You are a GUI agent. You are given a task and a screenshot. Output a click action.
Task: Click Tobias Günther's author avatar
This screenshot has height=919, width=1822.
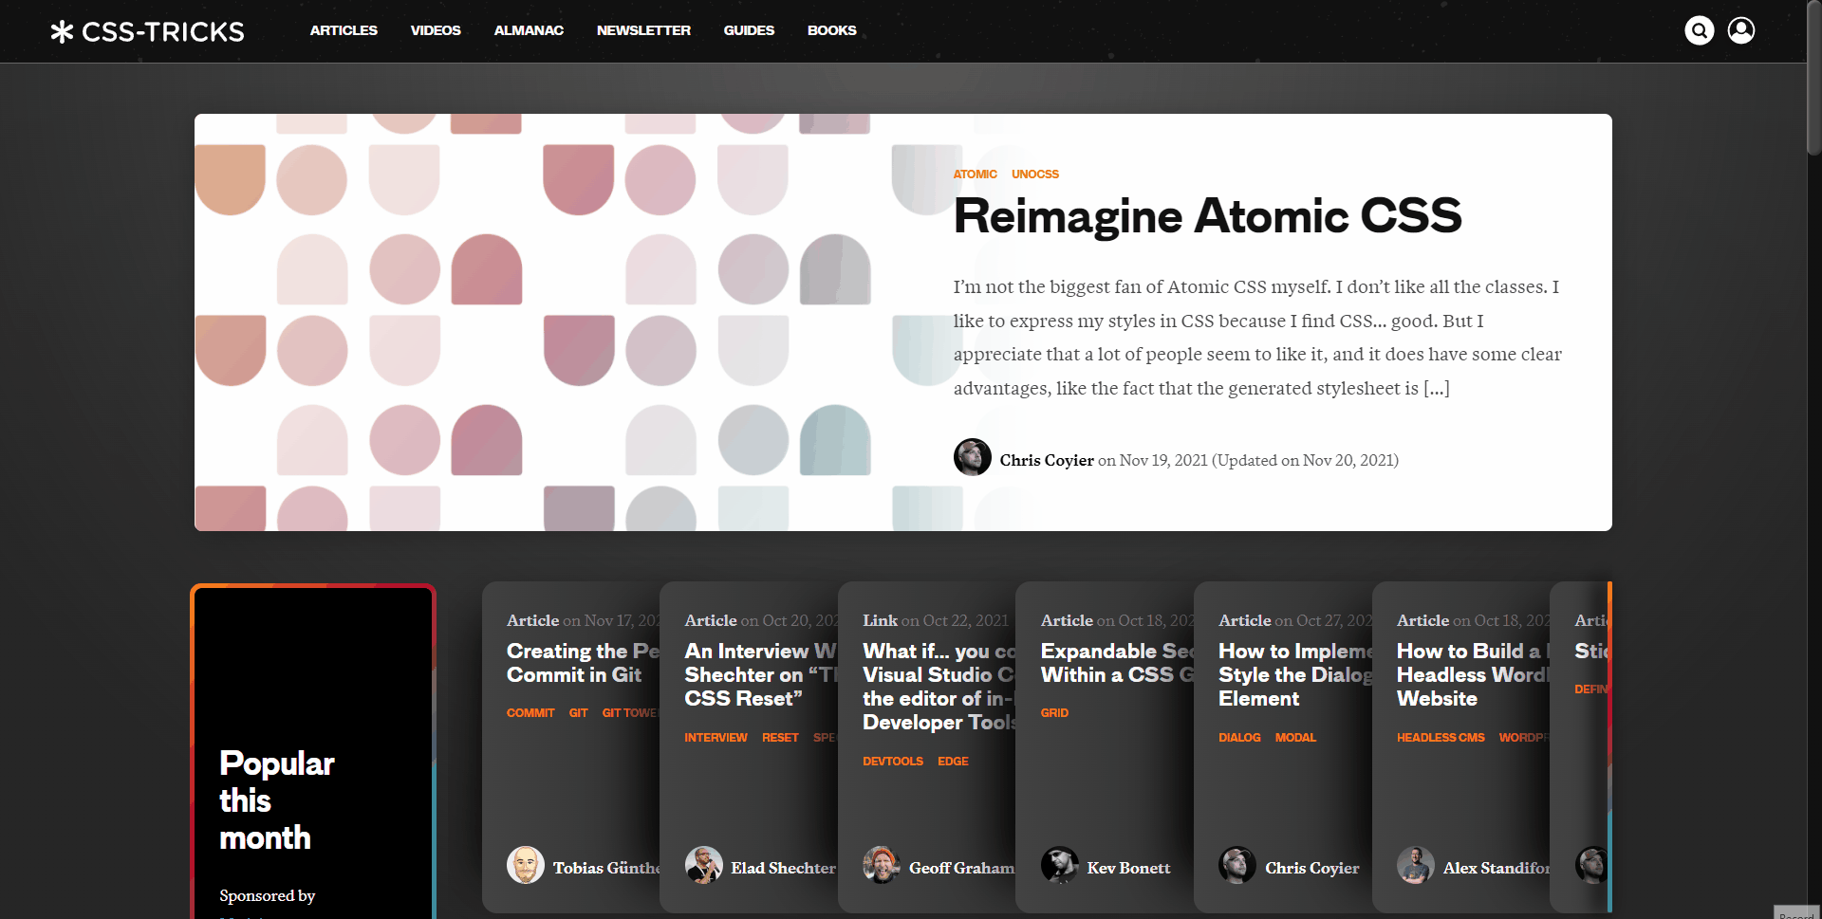point(525,865)
